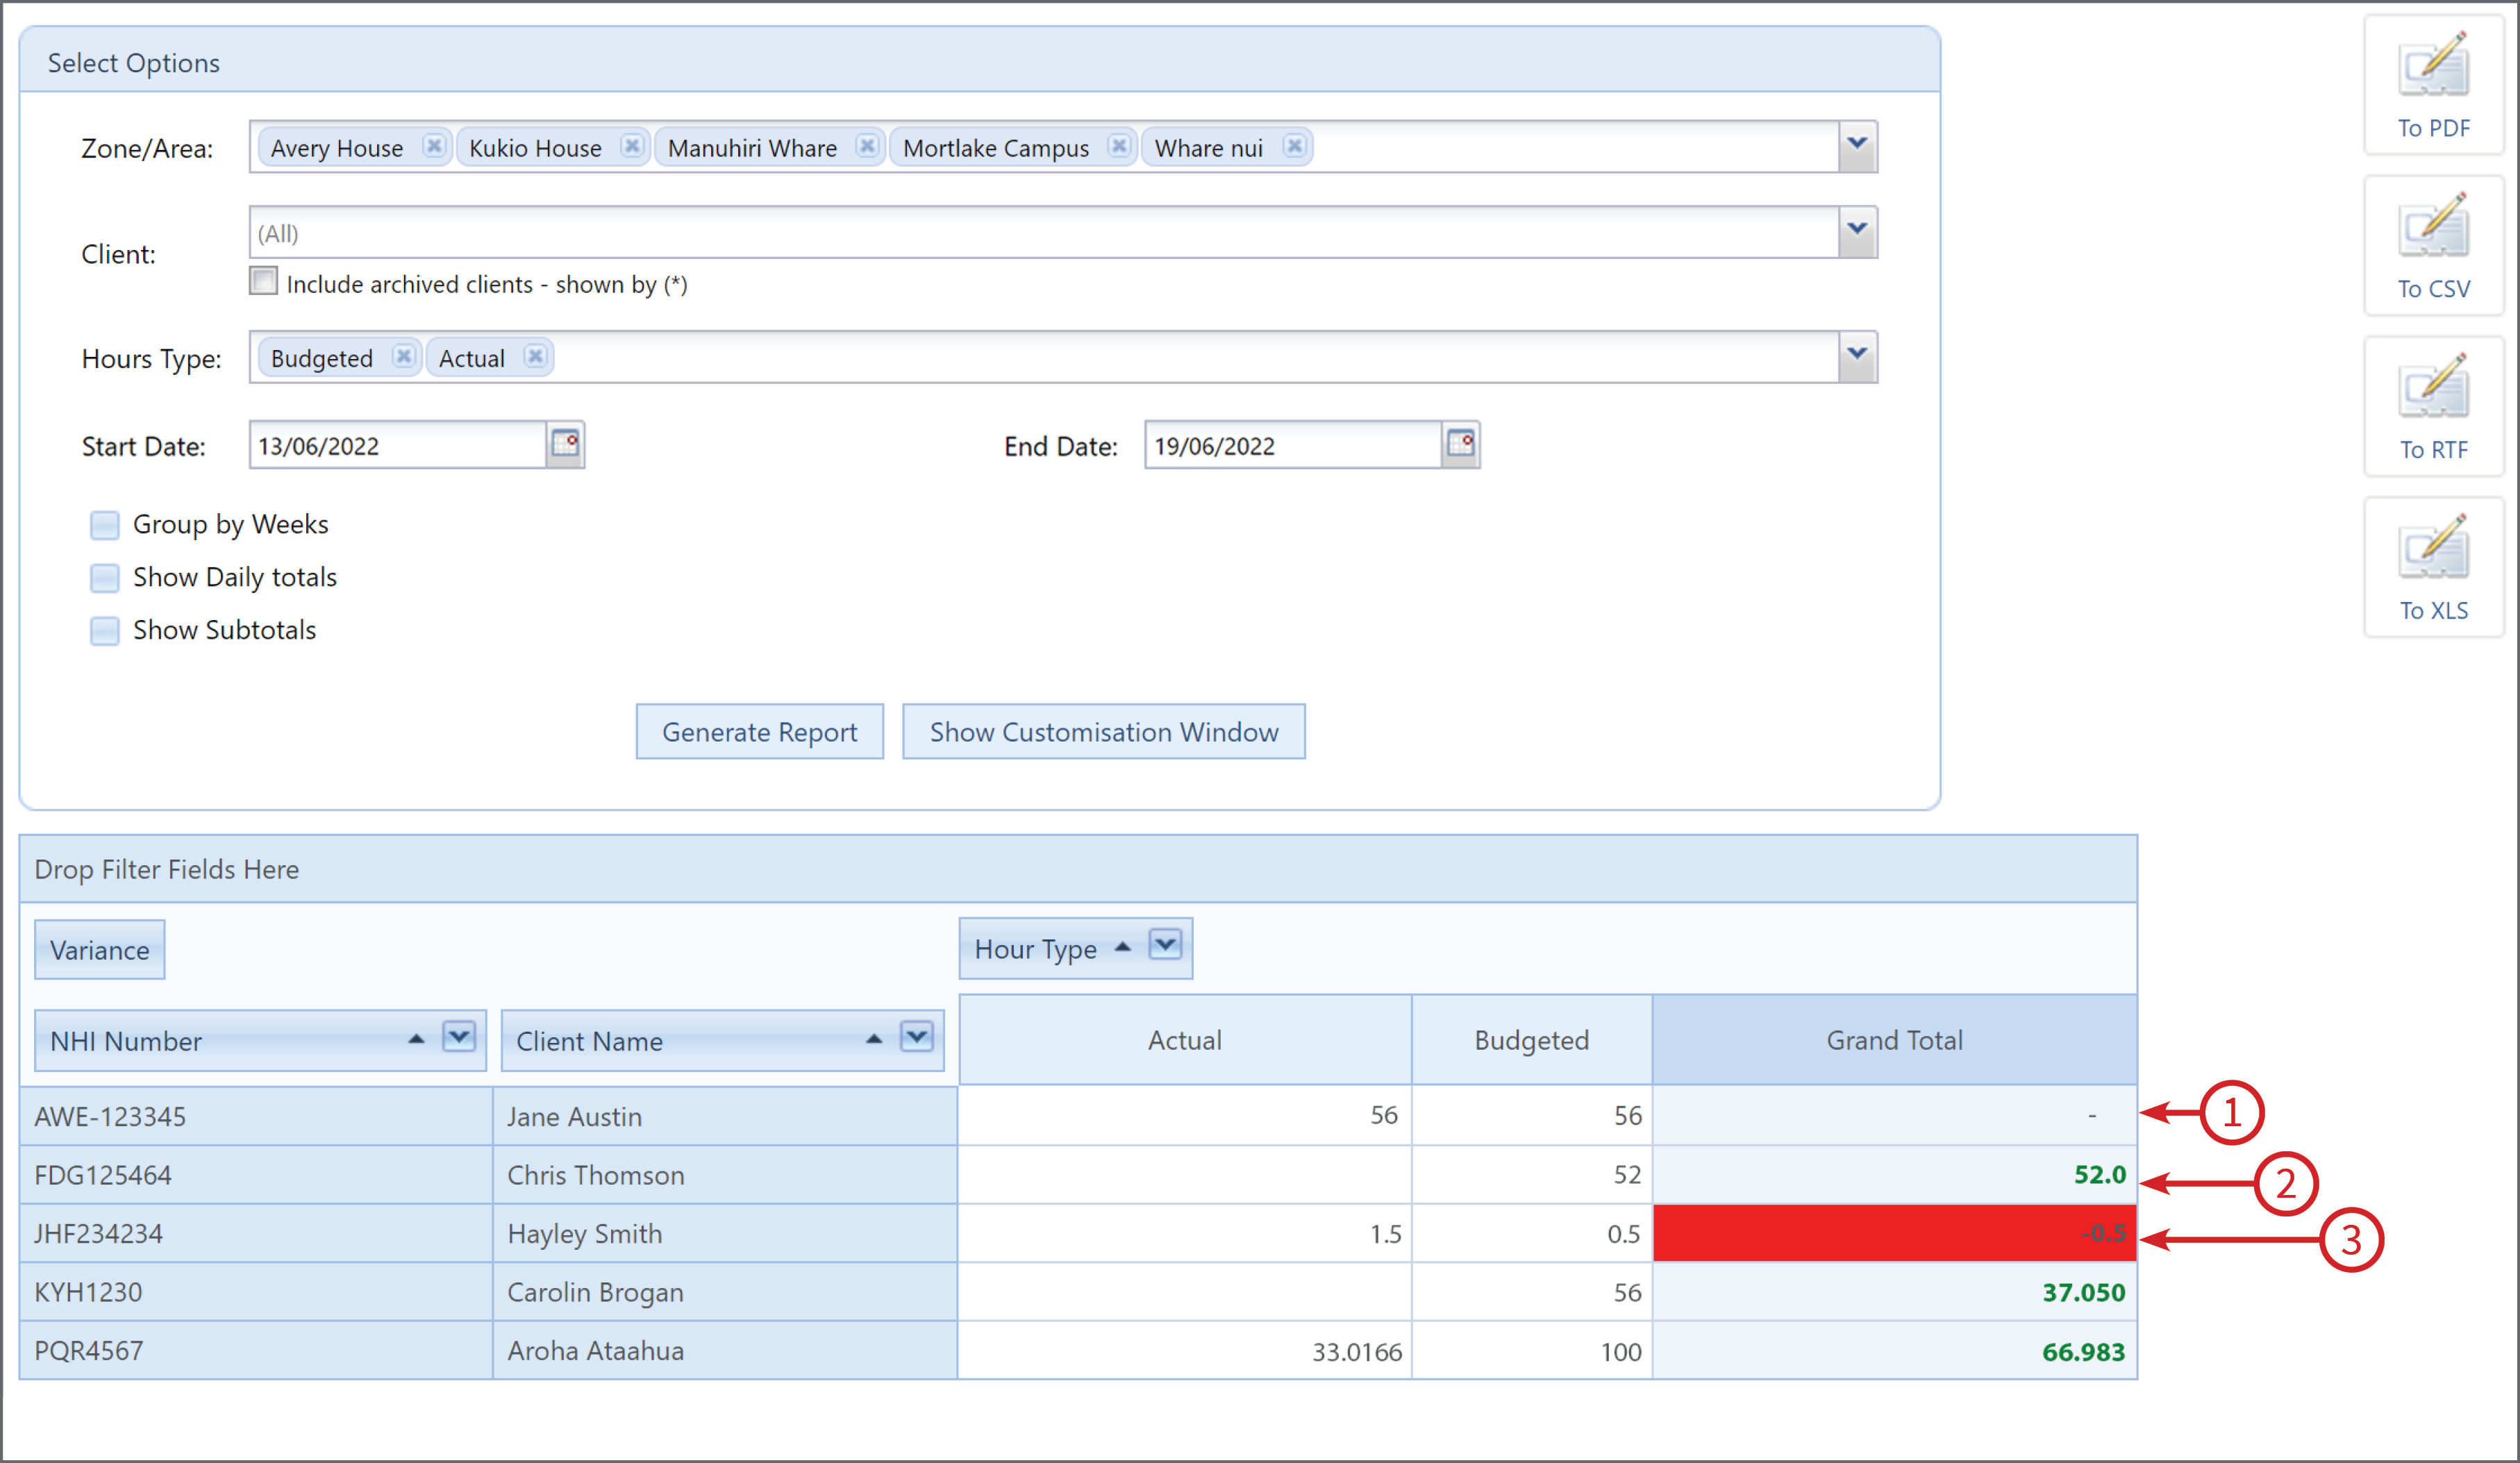The height and width of the screenshot is (1463, 2520).
Task: Select KYH1230 NHI row
Action: pos(256,1292)
